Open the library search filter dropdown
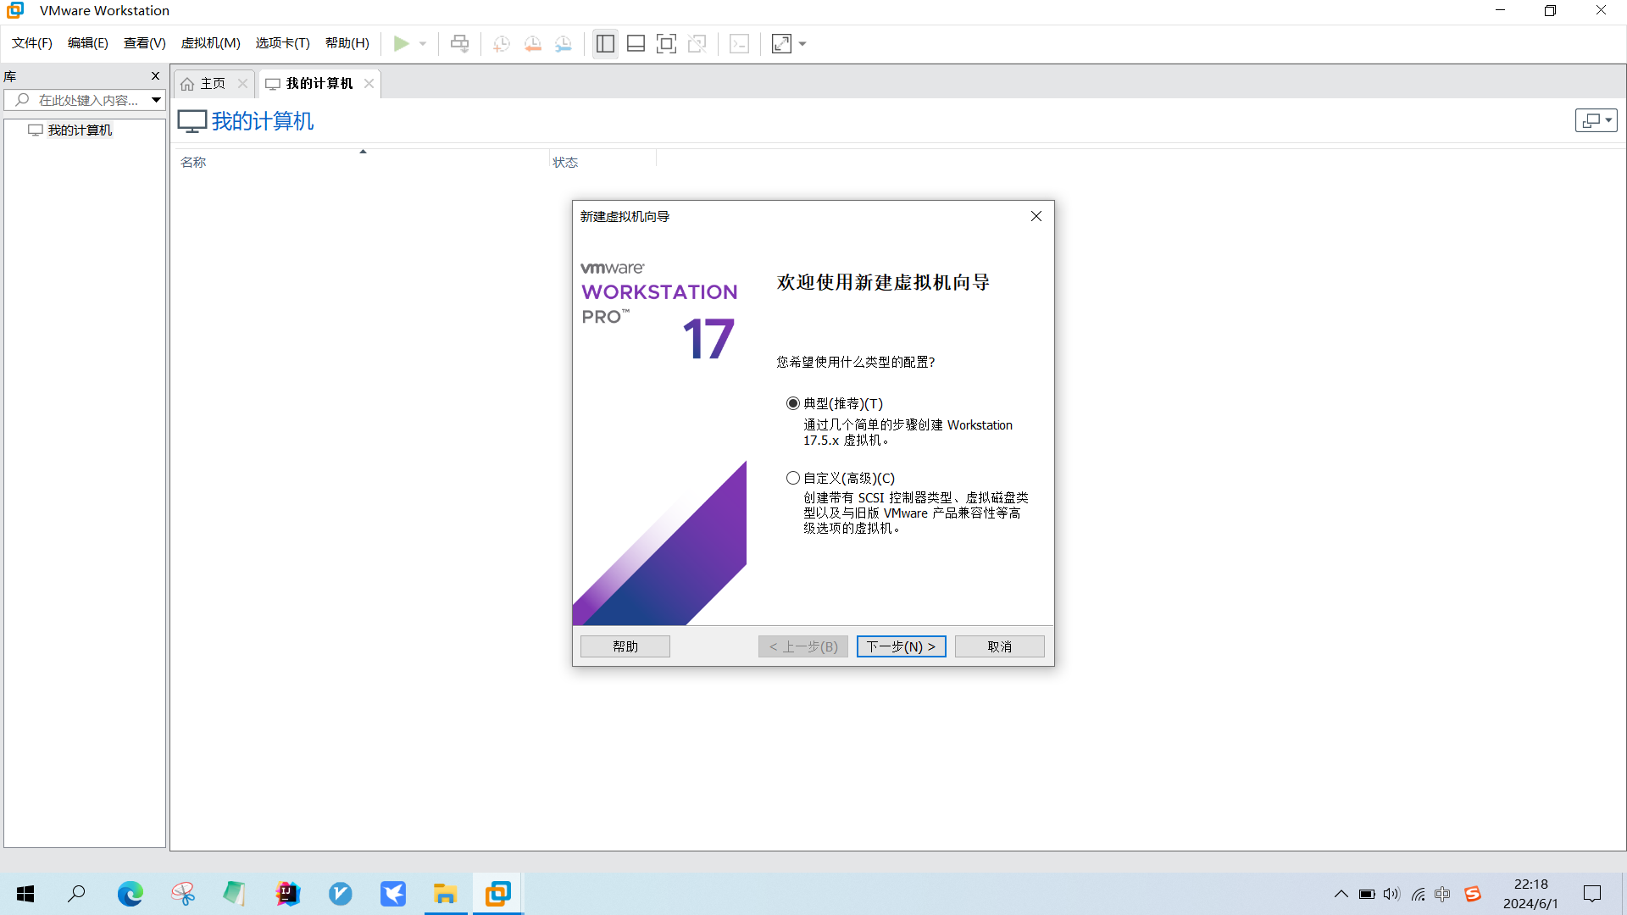 coord(157,100)
